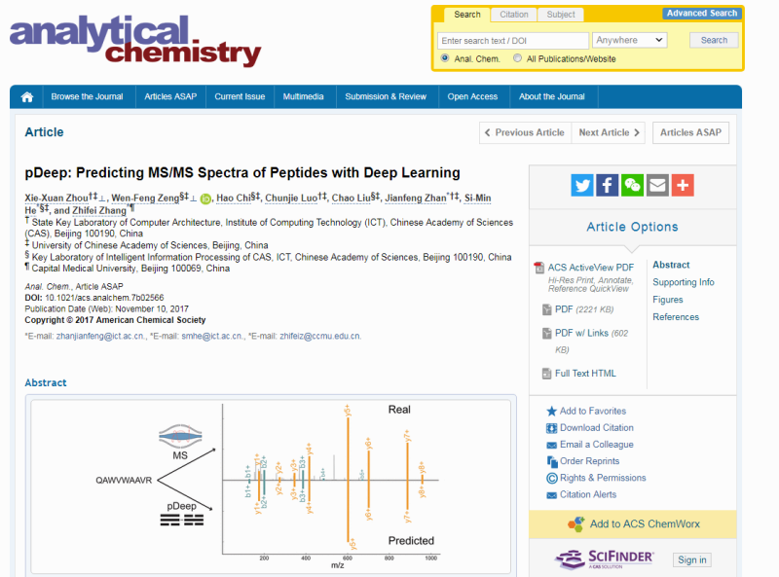Click the yellow-box Search button

(714, 40)
